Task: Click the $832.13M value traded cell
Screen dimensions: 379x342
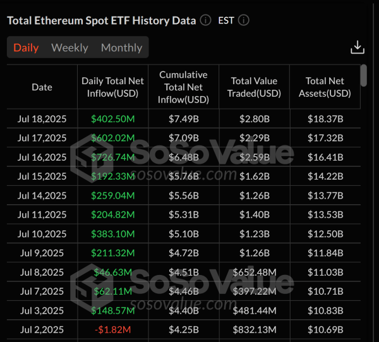Action: point(255,330)
